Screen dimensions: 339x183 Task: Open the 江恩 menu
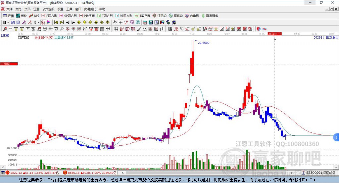[x=36, y=9]
